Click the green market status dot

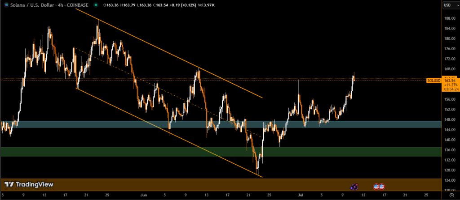point(96,5)
